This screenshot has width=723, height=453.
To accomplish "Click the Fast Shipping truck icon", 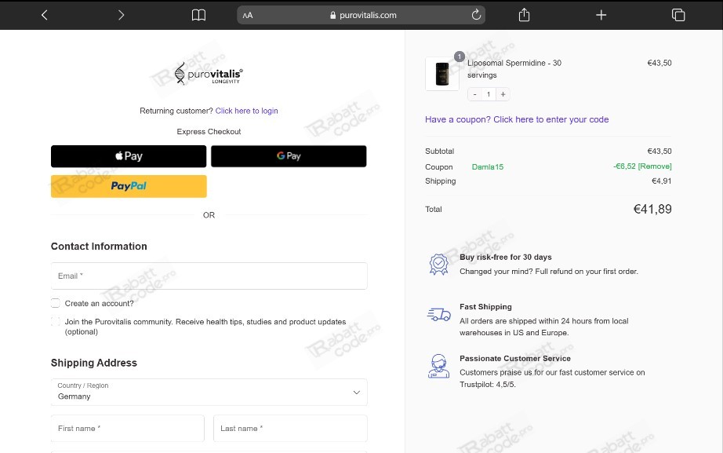I will (439, 315).
